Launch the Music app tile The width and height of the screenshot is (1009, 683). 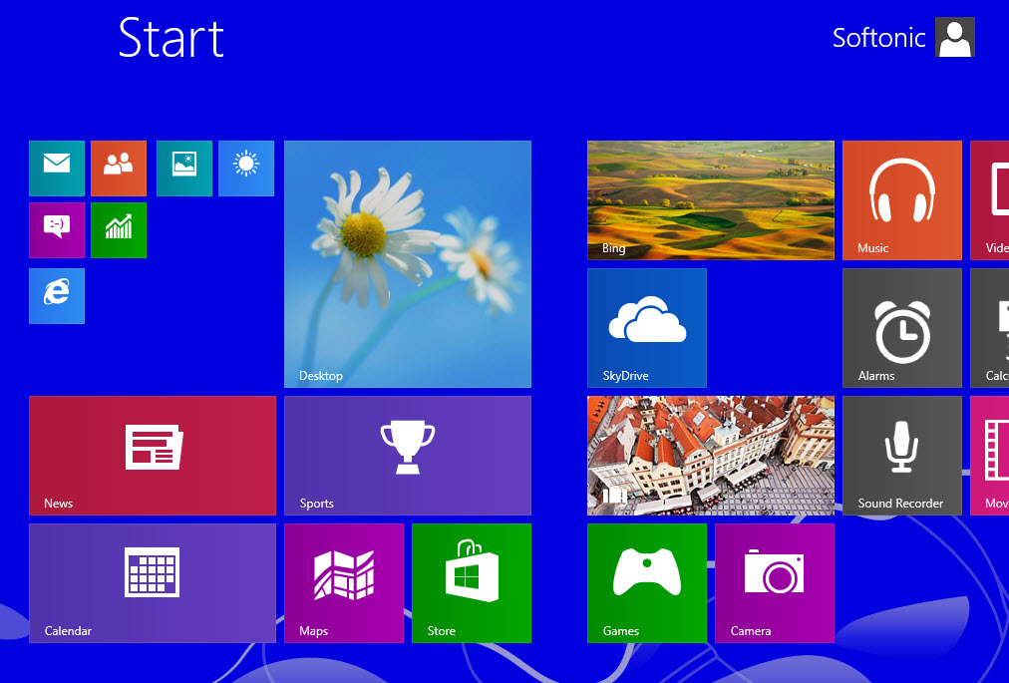[902, 200]
